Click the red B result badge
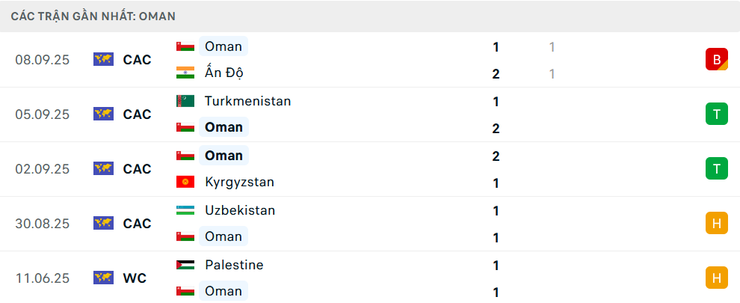740x303 pixels. pyautogui.click(x=716, y=59)
